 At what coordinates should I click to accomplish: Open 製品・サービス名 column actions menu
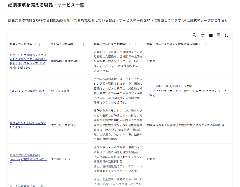pos(40,44)
